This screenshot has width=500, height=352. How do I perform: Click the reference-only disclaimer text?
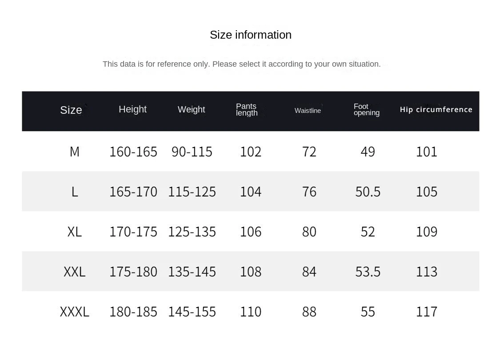(x=241, y=64)
